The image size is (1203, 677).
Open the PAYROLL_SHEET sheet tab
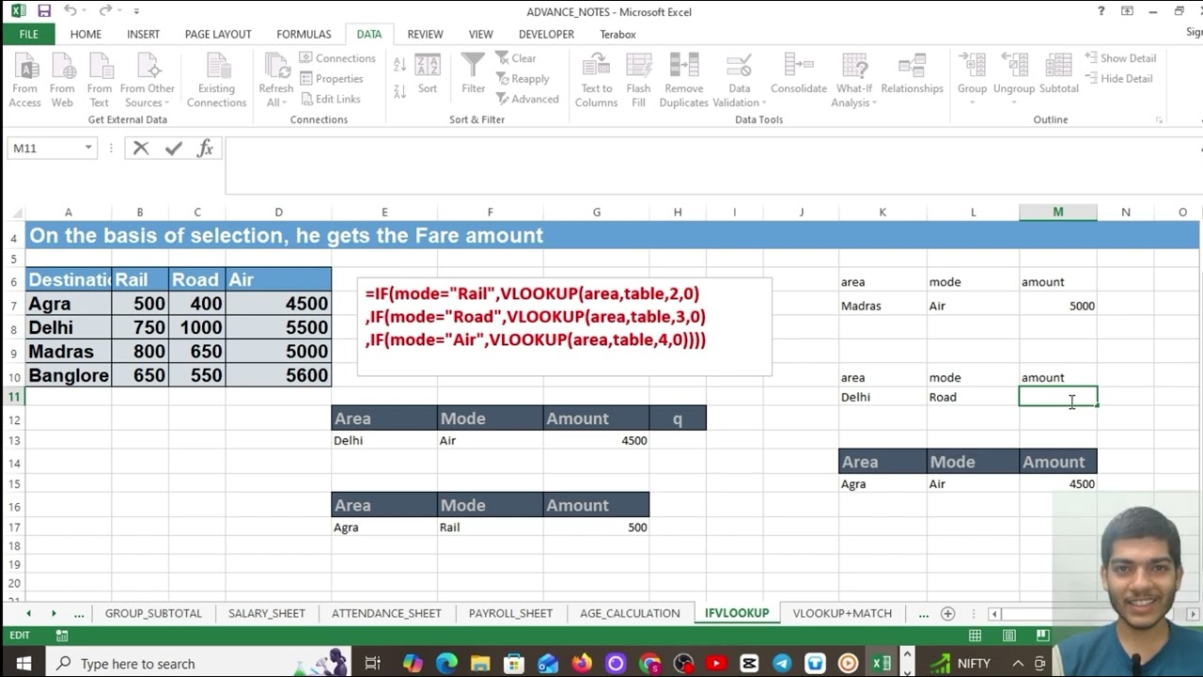(510, 613)
